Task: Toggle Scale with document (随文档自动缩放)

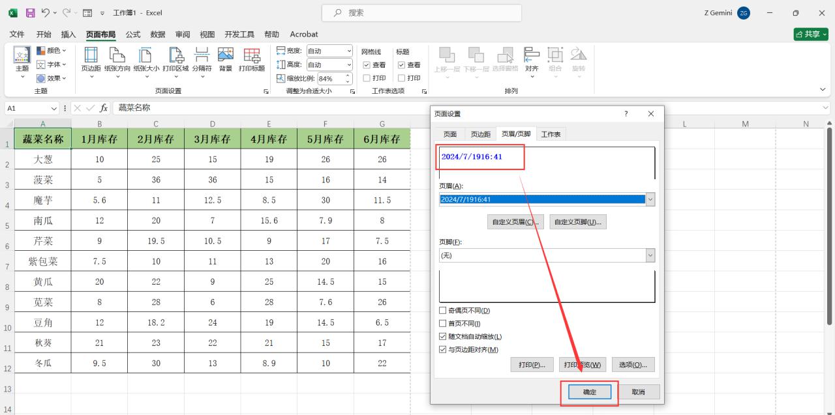Action: [x=444, y=337]
